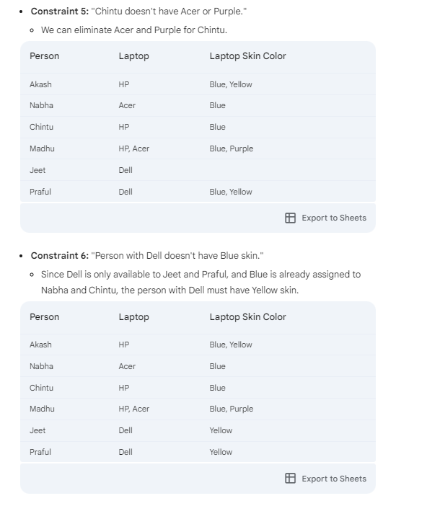Click the Akash cell in the first table
The width and height of the screenshot is (427, 506).
click(x=40, y=84)
